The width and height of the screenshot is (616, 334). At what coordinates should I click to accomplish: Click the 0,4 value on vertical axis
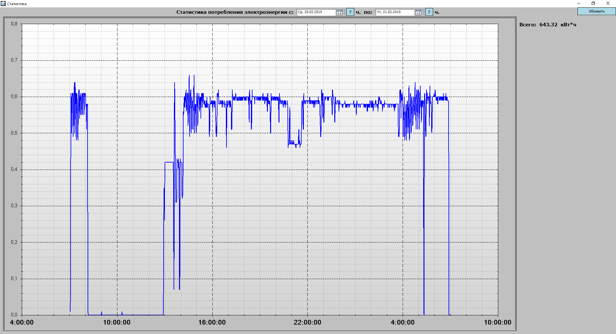[14, 169]
